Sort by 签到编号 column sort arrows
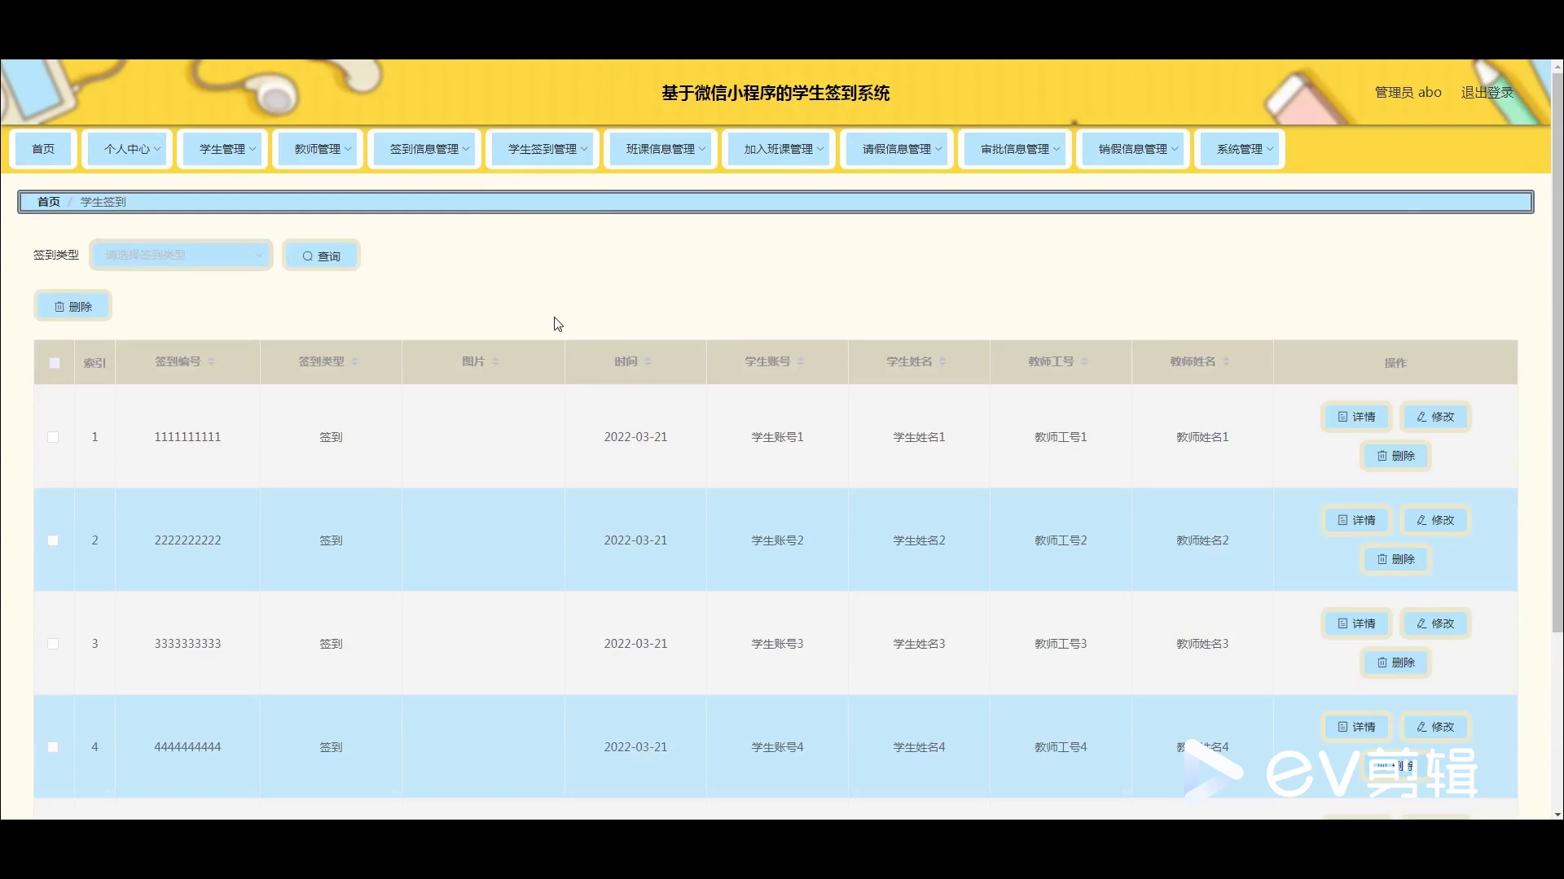Screen dimensions: 1564x879 click(211, 361)
